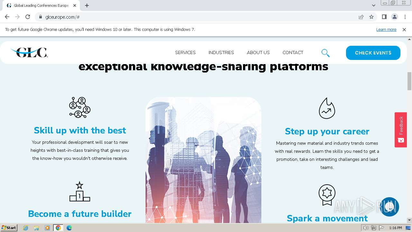Click the browser forward arrow
This screenshot has width=412, height=232.
(17, 17)
